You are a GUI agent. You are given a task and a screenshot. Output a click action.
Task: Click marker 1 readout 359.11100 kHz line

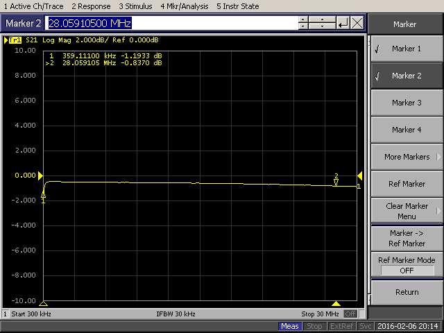[x=105, y=55]
